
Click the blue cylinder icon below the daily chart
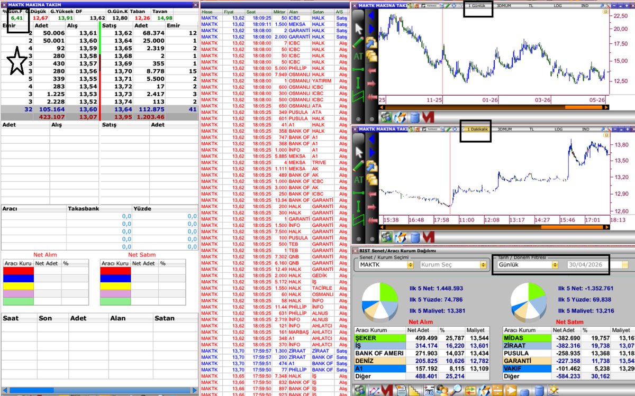(x=414, y=117)
